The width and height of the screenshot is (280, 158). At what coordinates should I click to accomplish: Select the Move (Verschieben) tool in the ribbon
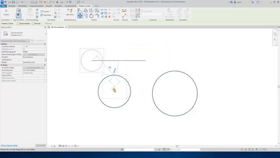(x=80, y=16)
